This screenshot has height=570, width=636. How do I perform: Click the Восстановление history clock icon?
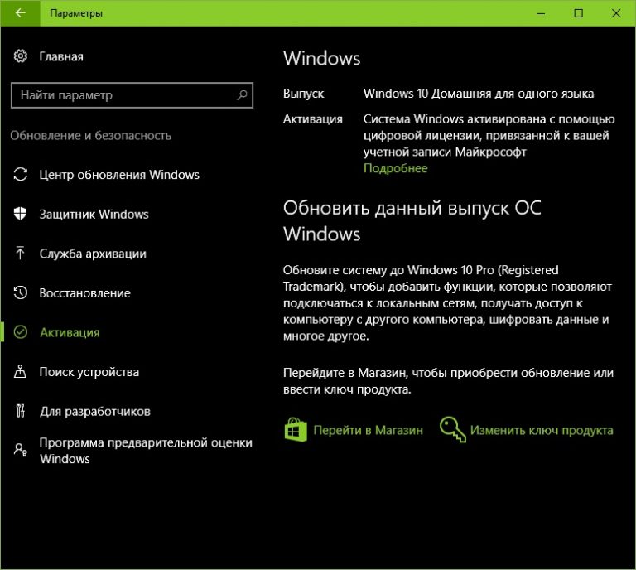click(x=20, y=292)
